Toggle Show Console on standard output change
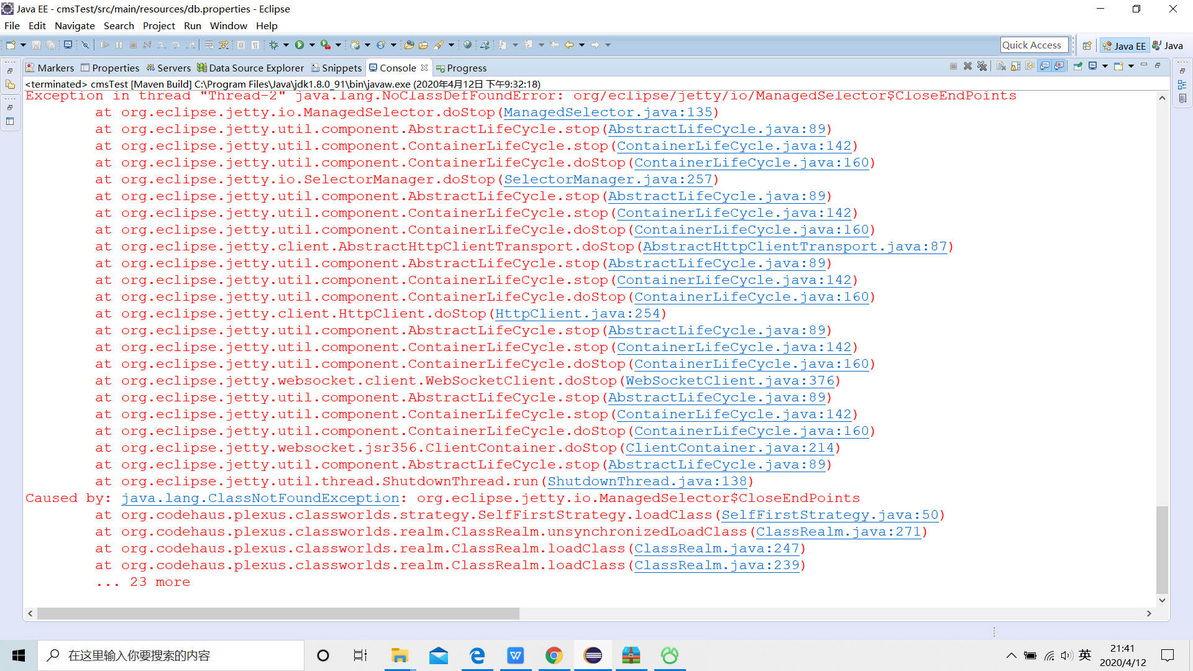Viewport: 1193px width, 671px height. coord(1044,66)
